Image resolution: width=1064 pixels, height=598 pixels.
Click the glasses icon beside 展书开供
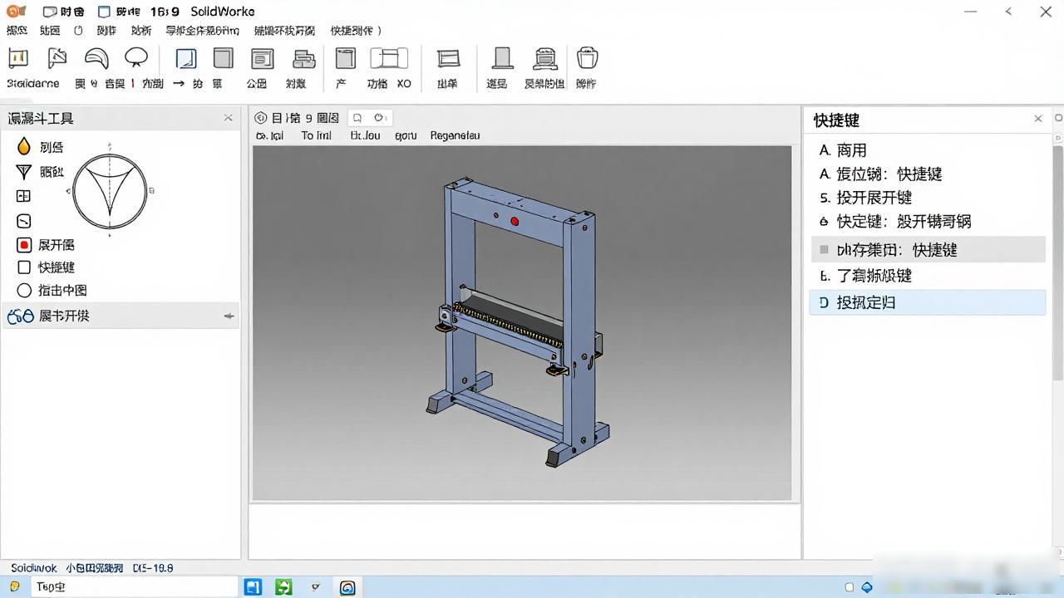[x=20, y=316]
